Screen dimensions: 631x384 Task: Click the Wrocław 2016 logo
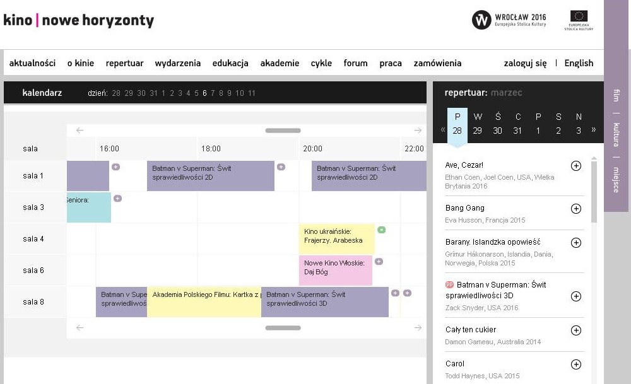(x=509, y=20)
